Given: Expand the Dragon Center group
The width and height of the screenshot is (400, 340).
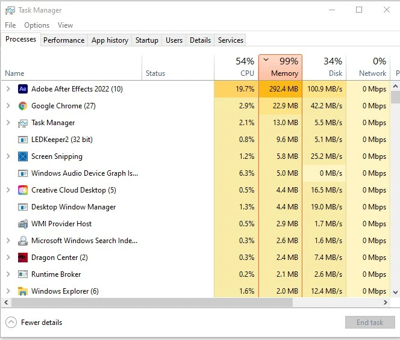Looking at the screenshot, I should (x=8, y=257).
